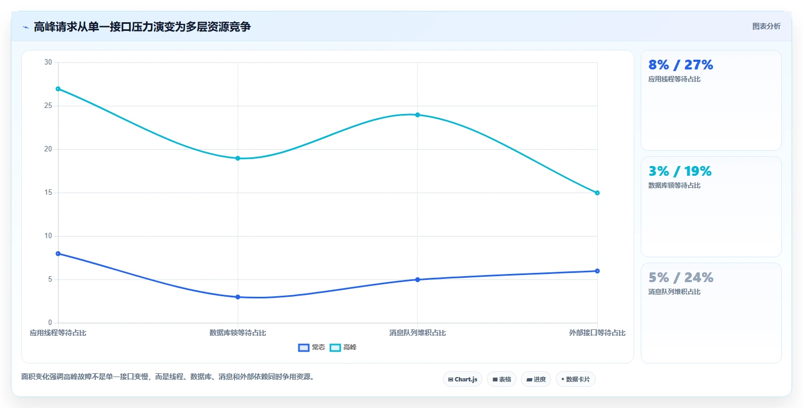Image resolution: width=803 pixels, height=408 pixels.
Task: Click the footnote text starting with 面积变化强调
Action: [x=168, y=377]
